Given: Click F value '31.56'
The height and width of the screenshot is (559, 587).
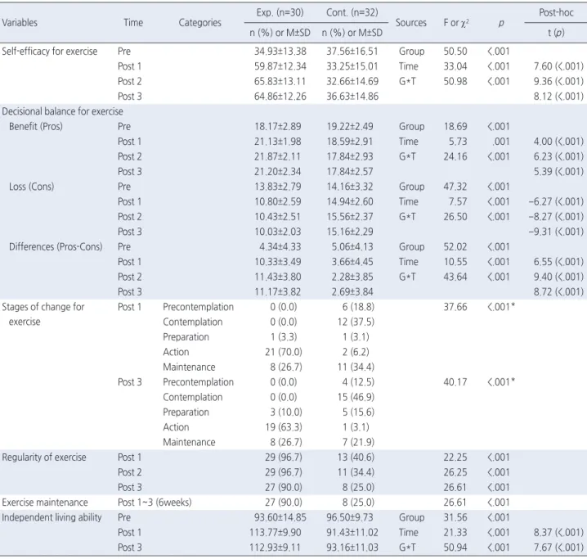Looking at the screenshot, I should coord(455,517).
